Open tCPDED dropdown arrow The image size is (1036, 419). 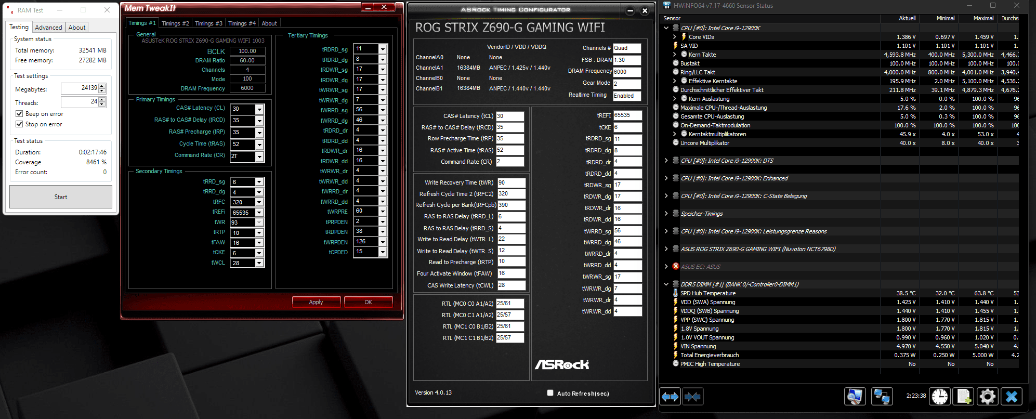point(383,252)
